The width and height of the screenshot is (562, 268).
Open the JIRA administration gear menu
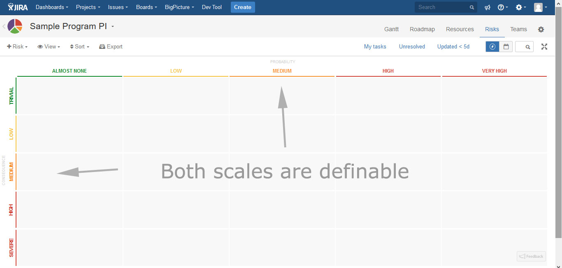[520, 7]
